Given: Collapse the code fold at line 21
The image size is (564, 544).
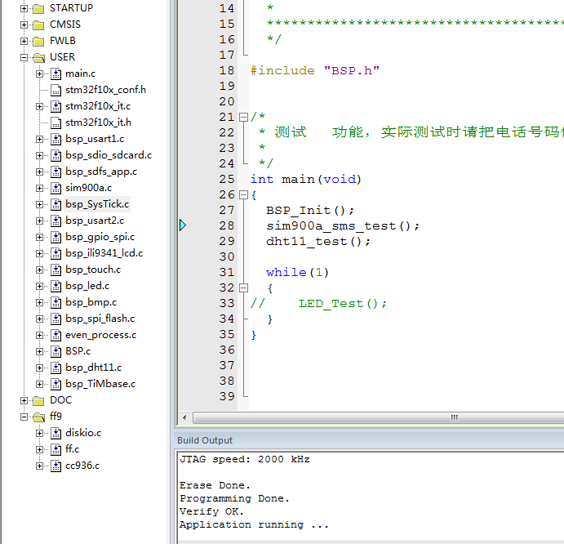Looking at the screenshot, I should click(x=243, y=117).
